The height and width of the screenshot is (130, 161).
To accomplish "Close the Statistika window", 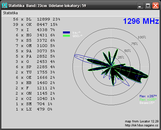I will coord(155,5).
